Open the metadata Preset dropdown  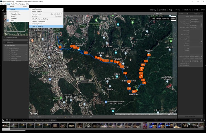tap(196, 17)
